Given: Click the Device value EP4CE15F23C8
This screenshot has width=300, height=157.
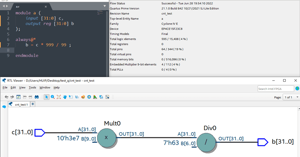Looking at the screenshot, I should tap(172, 29).
